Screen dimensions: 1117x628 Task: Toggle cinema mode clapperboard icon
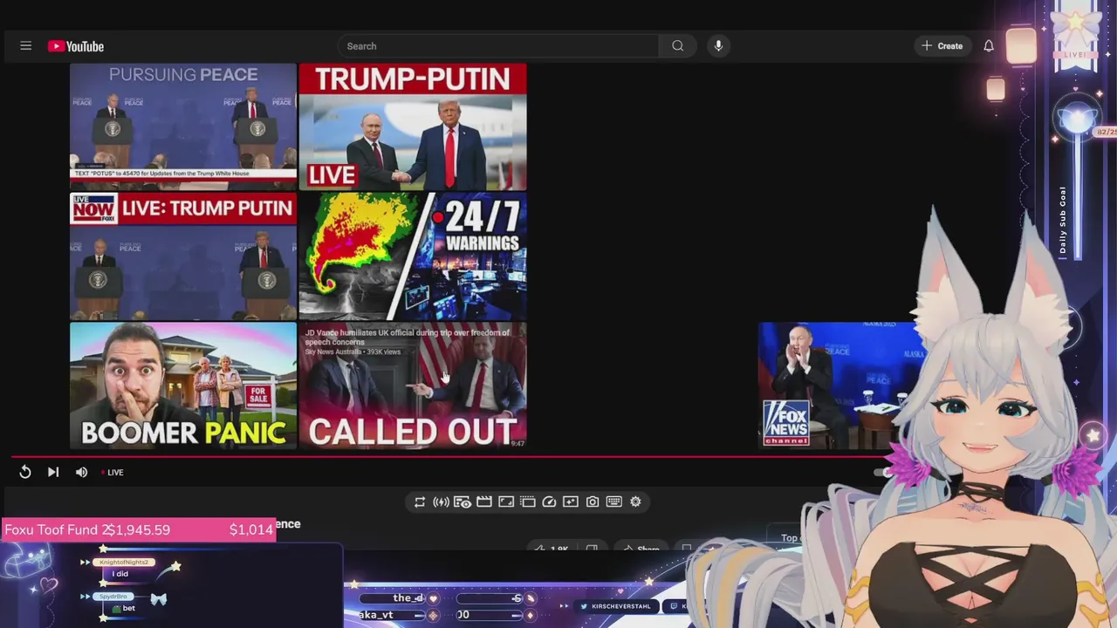pos(484,502)
